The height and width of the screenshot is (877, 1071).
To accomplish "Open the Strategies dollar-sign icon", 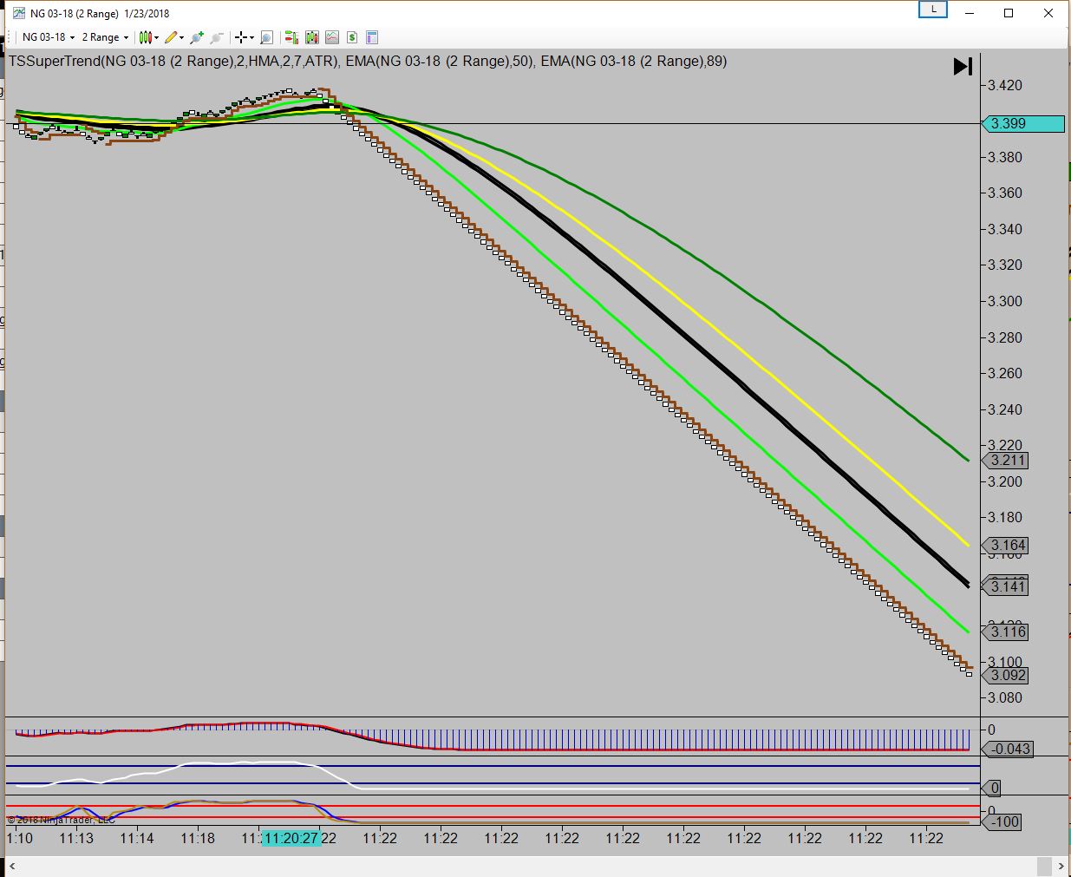I will coord(352,37).
